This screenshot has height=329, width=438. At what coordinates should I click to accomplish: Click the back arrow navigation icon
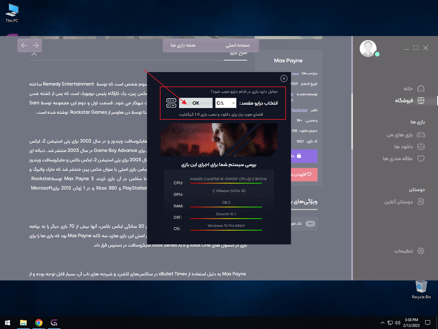click(24, 45)
